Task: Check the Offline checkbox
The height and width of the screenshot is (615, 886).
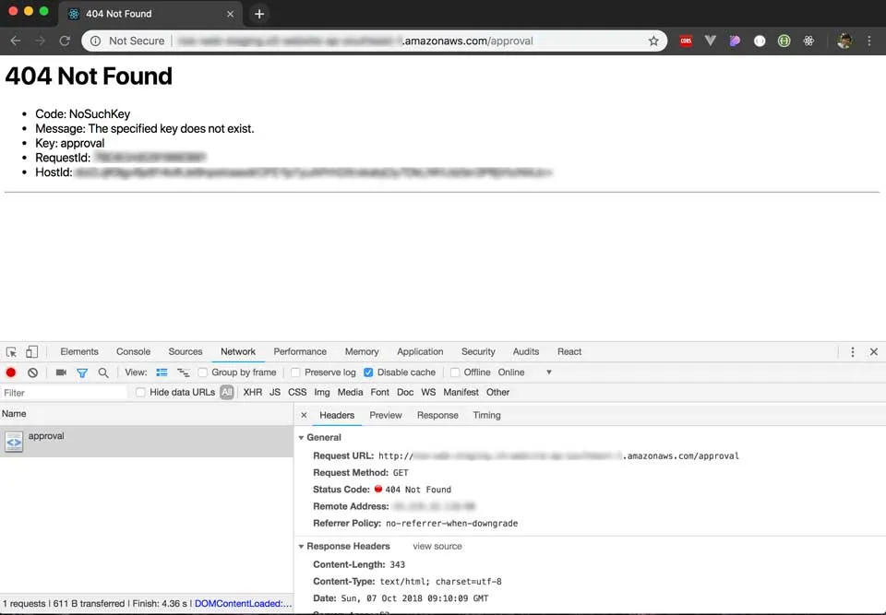Action: [455, 373]
